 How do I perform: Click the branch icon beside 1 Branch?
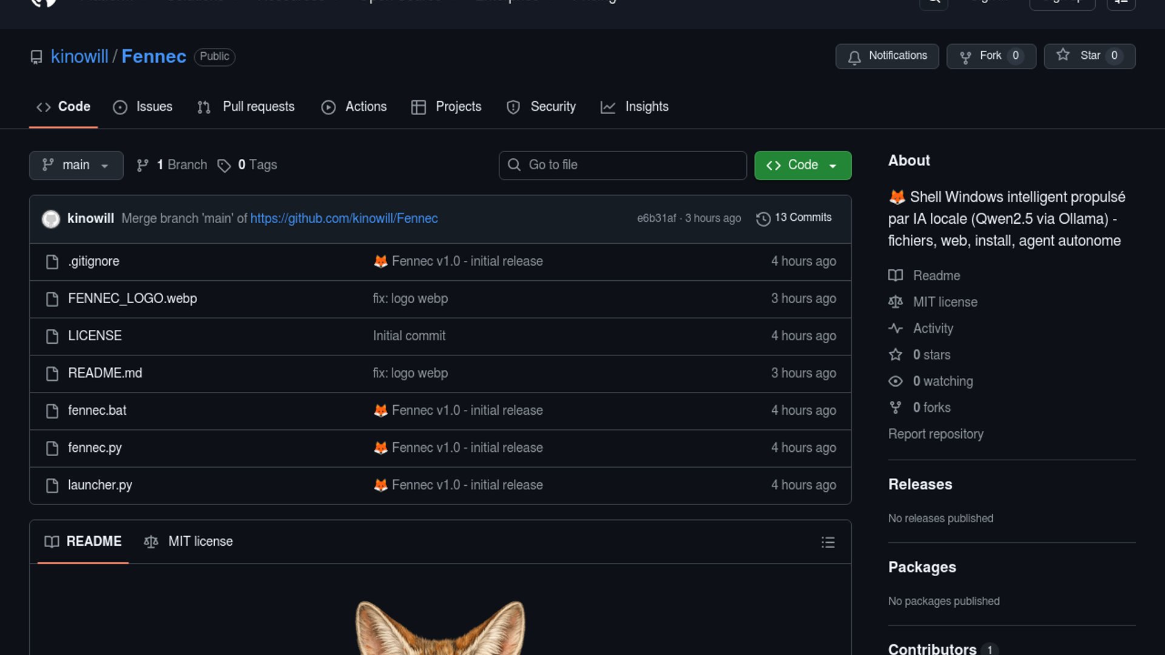143,166
